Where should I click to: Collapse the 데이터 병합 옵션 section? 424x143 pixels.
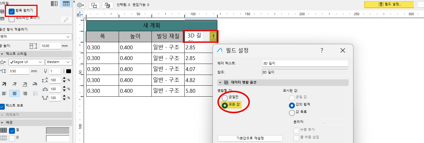(x=220, y=82)
